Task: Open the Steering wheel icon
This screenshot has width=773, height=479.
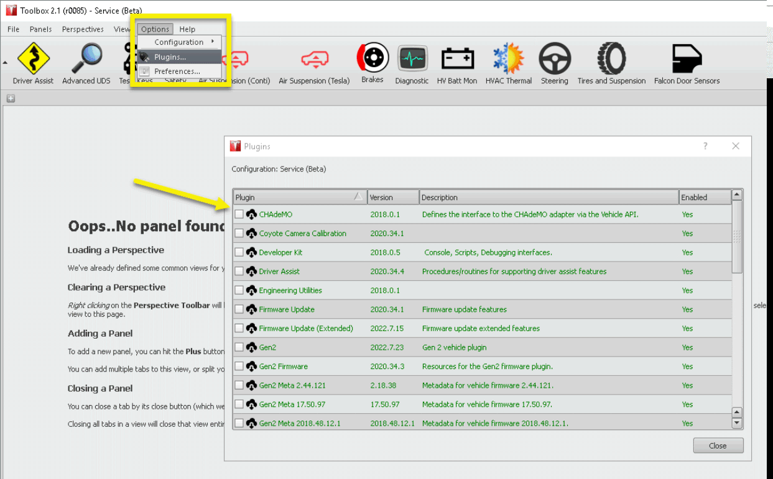Action: point(554,58)
